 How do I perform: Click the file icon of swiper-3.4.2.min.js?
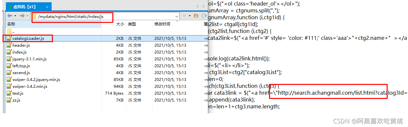click(x=9, y=87)
